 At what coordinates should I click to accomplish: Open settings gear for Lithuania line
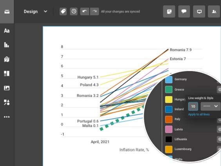tap(219, 139)
